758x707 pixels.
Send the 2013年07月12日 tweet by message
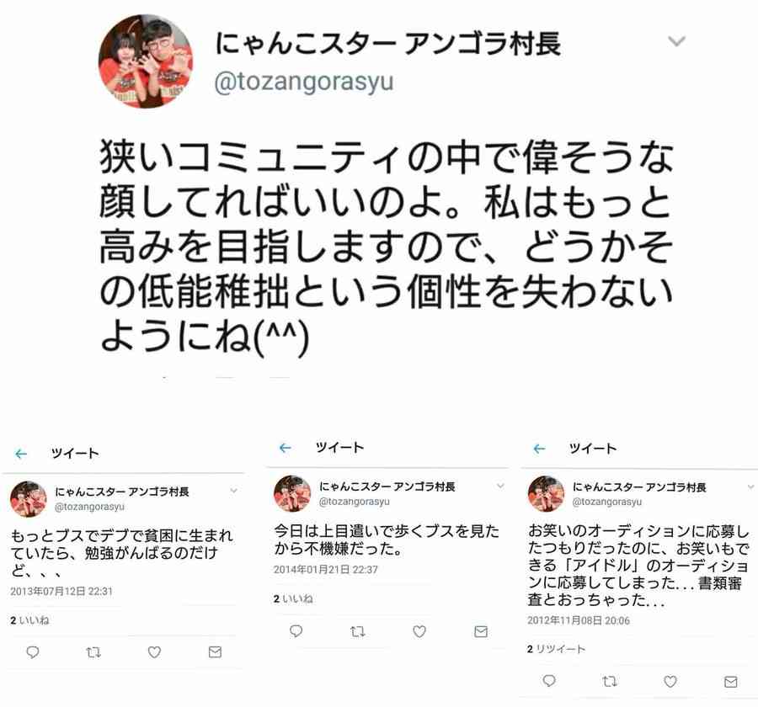[x=215, y=652]
